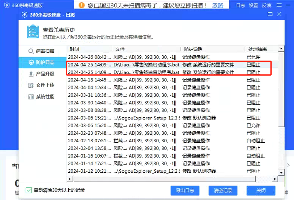Open 反馈 in main window header

[x=266, y=5]
